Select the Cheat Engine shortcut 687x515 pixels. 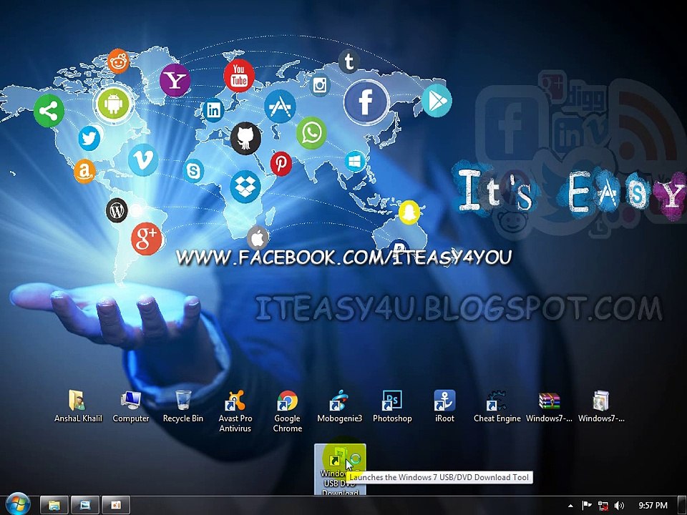point(497,406)
